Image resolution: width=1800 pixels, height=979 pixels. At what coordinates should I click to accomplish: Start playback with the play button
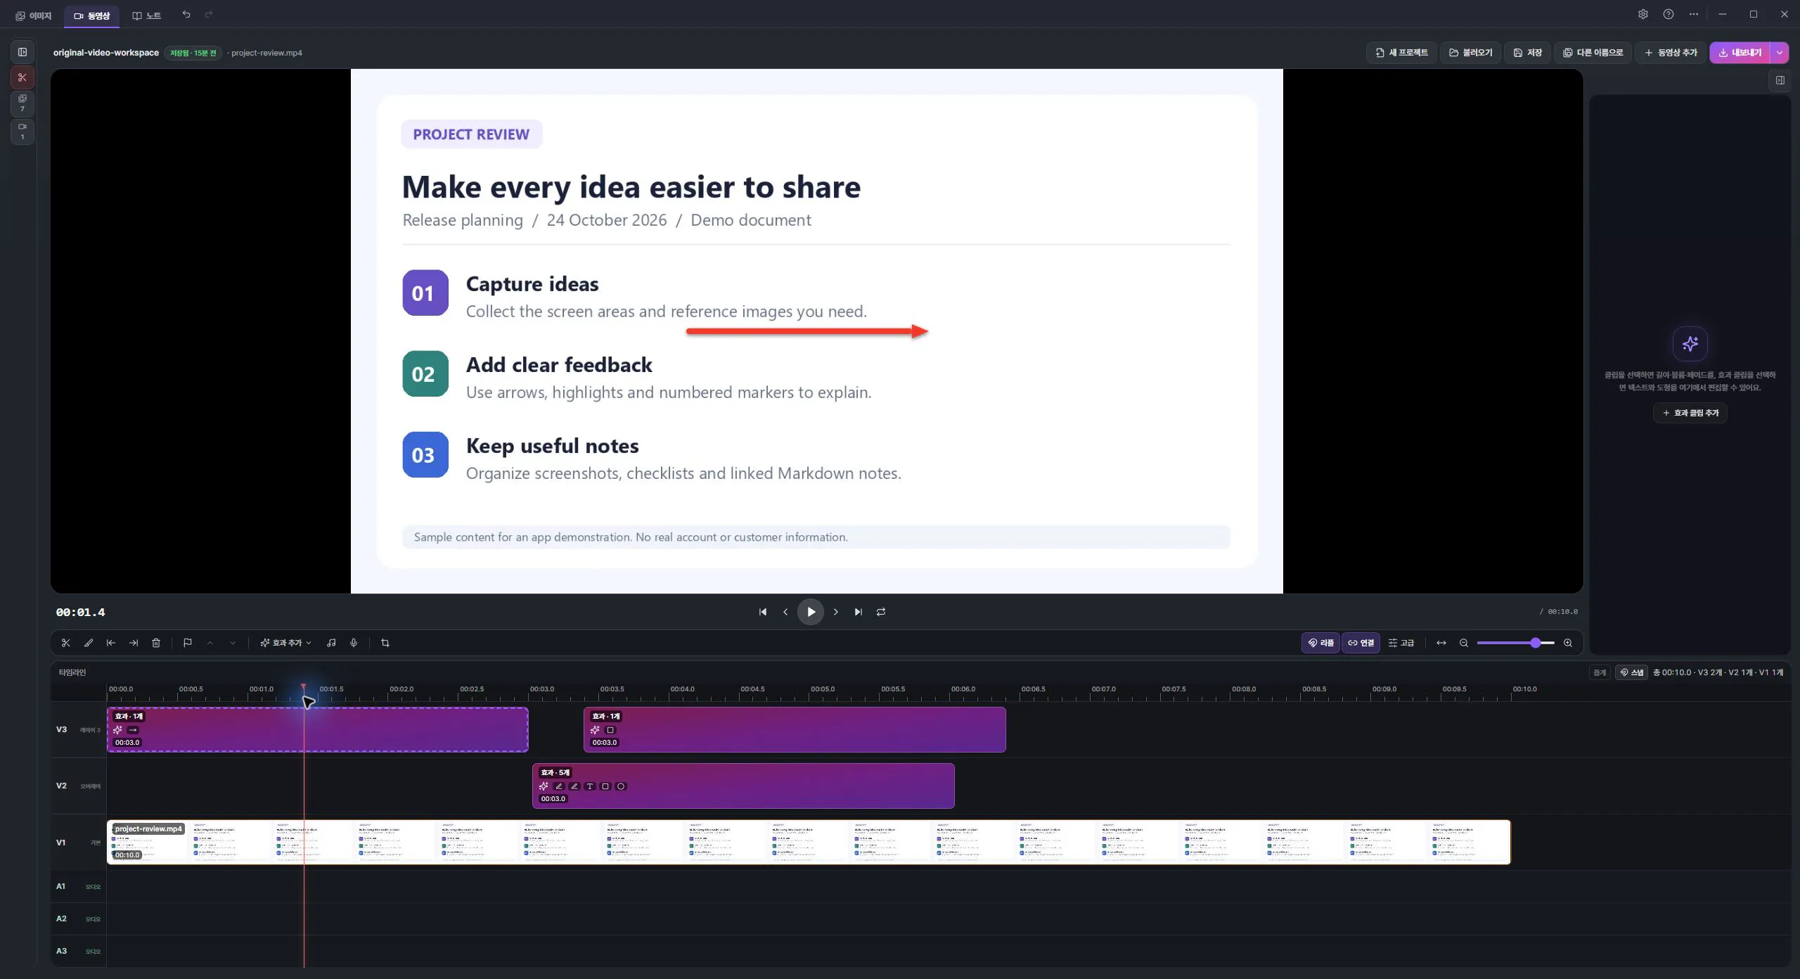[x=811, y=612]
